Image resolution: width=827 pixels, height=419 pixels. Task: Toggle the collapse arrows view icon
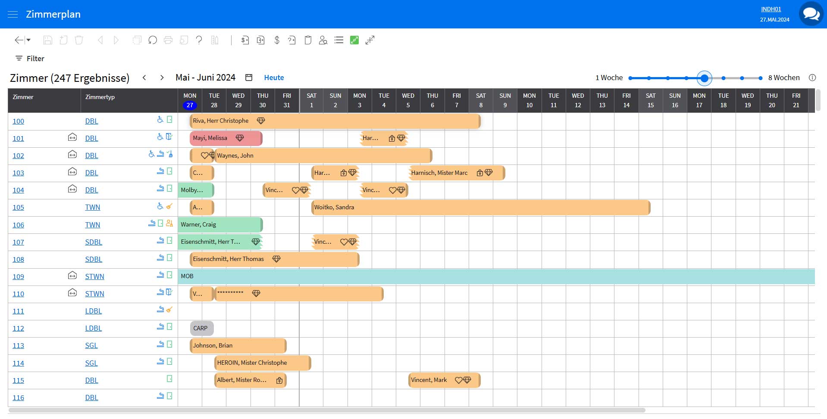pyautogui.click(x=370, y=40)
